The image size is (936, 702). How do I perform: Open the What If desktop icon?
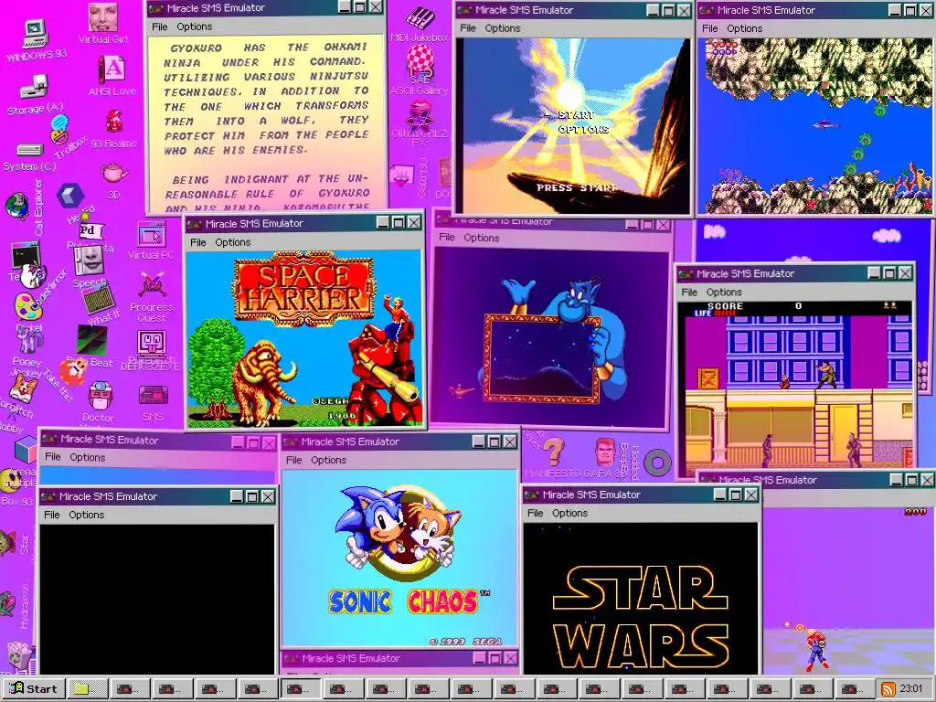(99, 298)
